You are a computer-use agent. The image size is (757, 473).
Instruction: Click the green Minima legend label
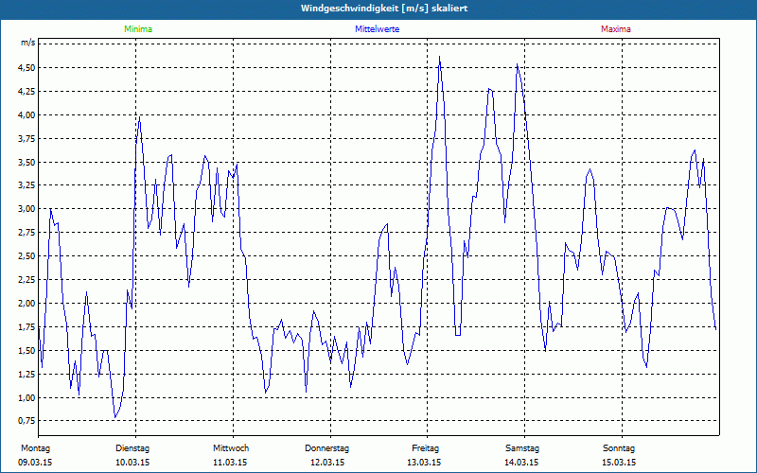point(138,29)
